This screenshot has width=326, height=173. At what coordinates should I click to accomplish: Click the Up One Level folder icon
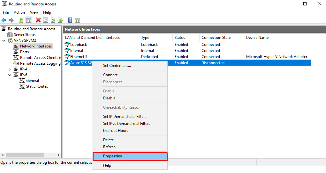pyautogui.click(x=21, y=20)
